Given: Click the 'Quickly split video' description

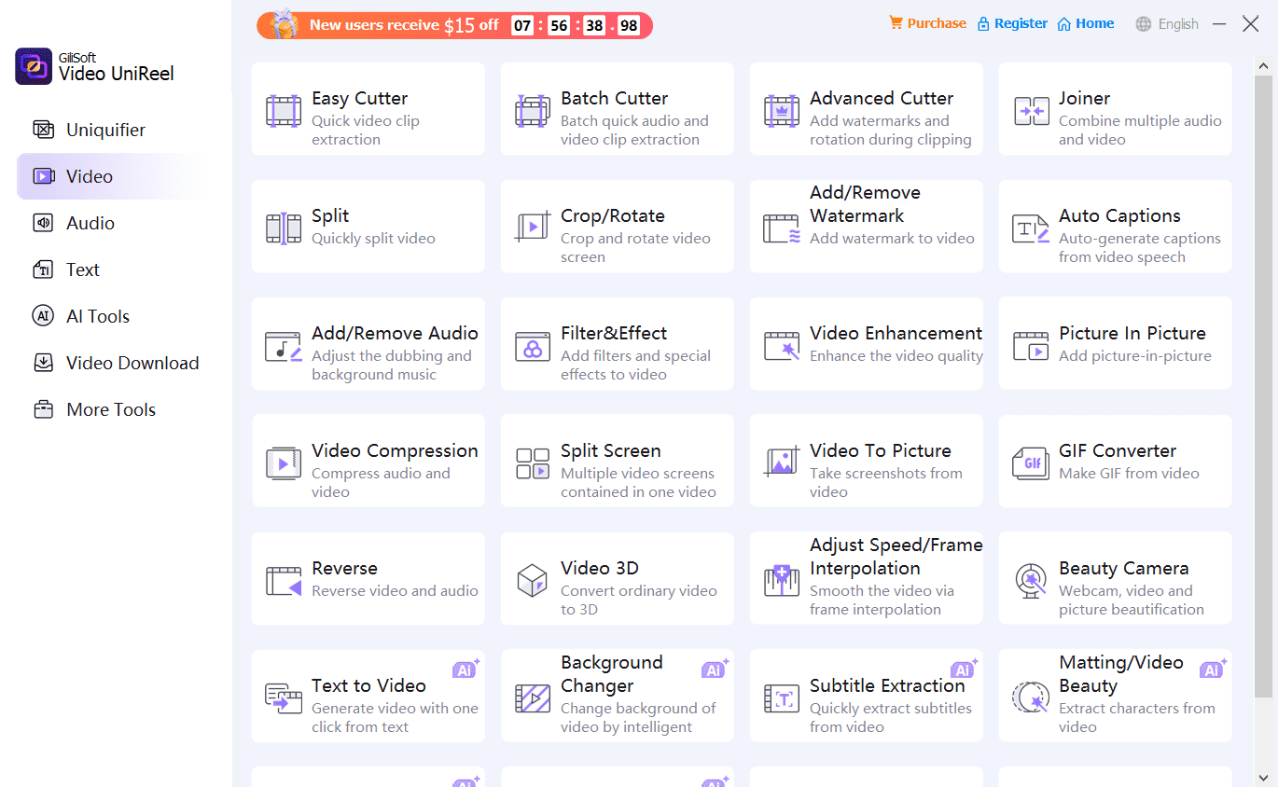Looking at the screenshot, I should 373,238.
